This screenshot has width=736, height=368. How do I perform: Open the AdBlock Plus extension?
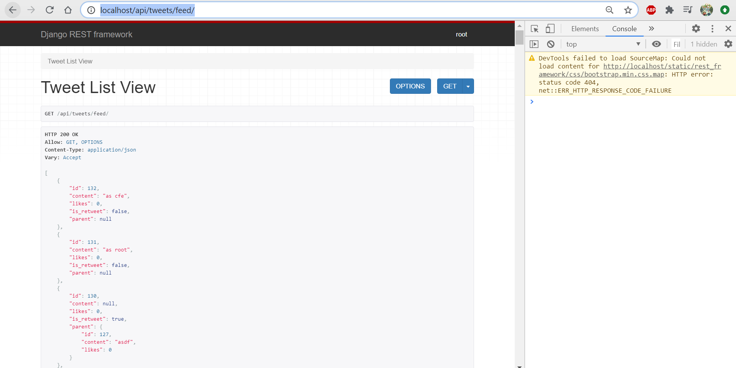651,10
